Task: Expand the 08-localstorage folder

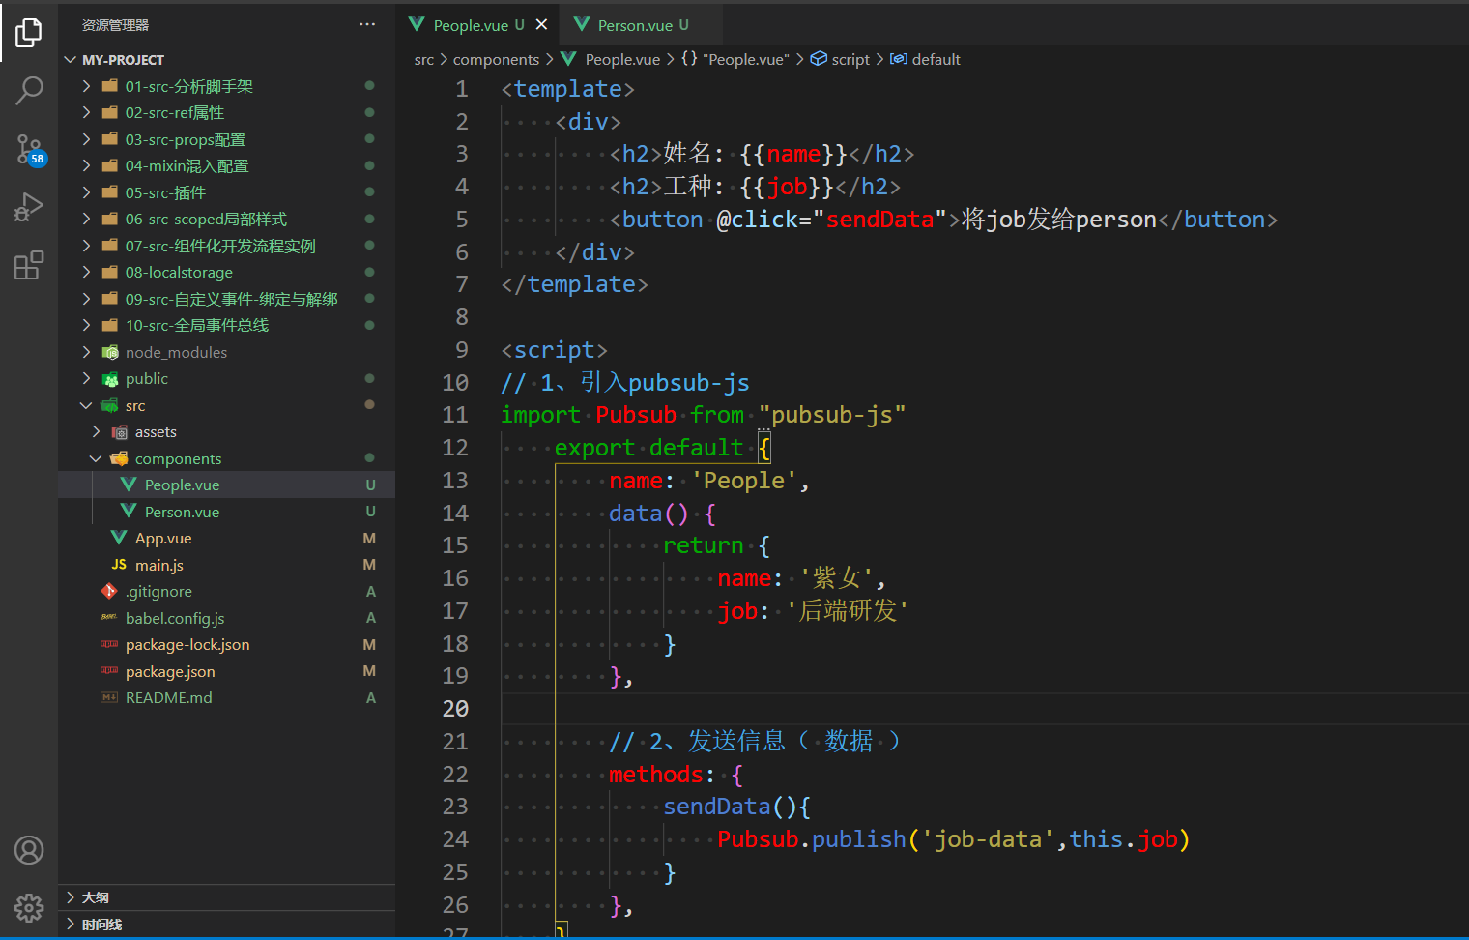Action: [x=227, y=273]
